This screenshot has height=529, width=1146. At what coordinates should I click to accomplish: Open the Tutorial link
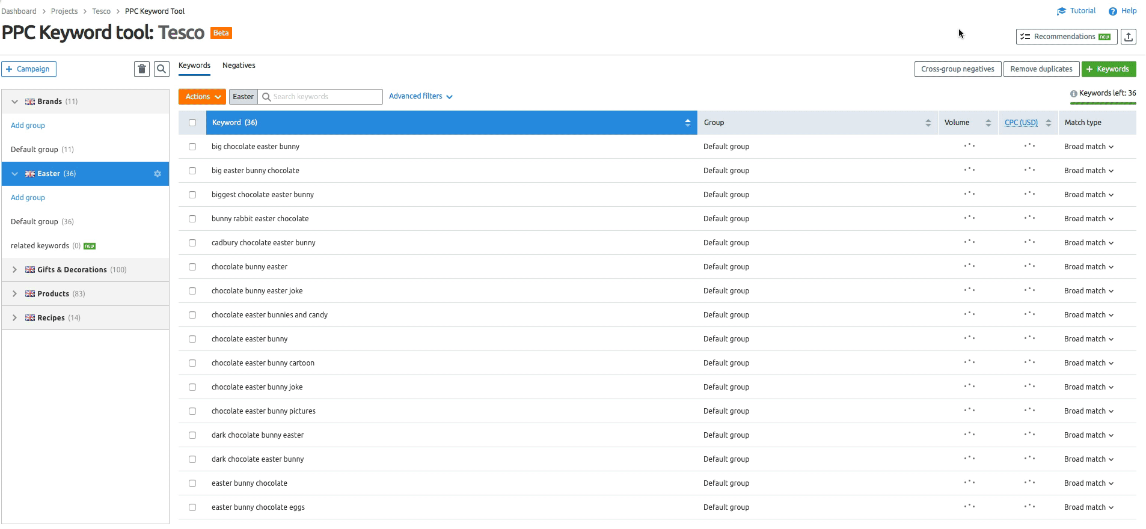click(x=1076, y=11)
